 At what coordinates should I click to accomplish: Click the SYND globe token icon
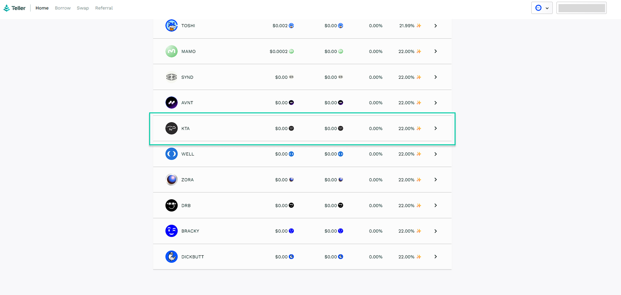pyautogui.click(x=171, y=77)
